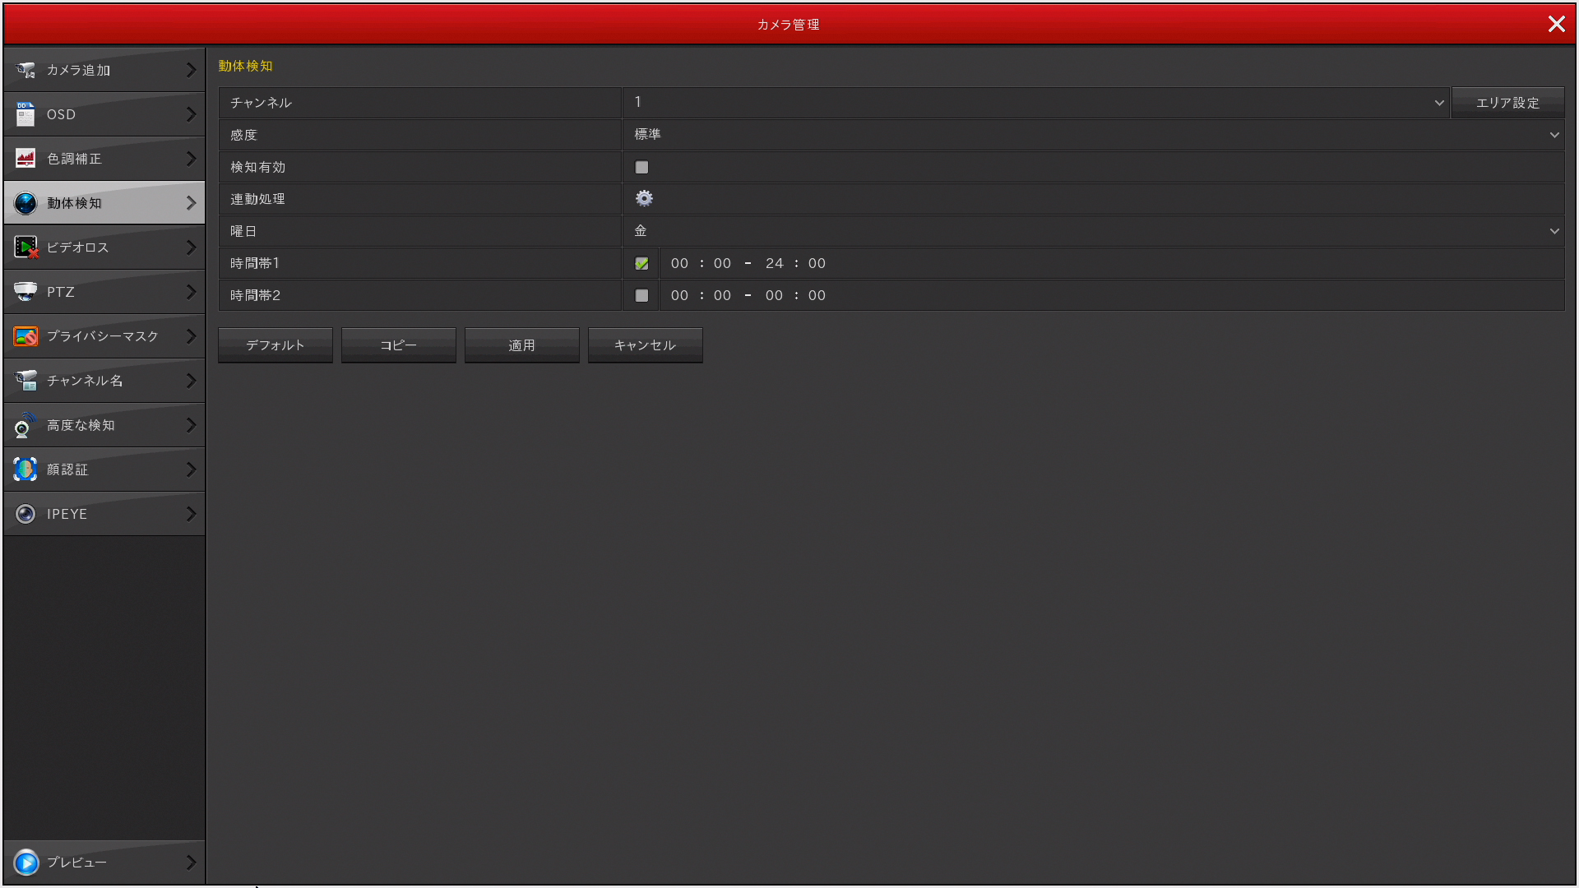Image resolution: width=1579 pixels, height=888 pixels.
Task: Select the チャンネル名 menu item
Action: 104,381
